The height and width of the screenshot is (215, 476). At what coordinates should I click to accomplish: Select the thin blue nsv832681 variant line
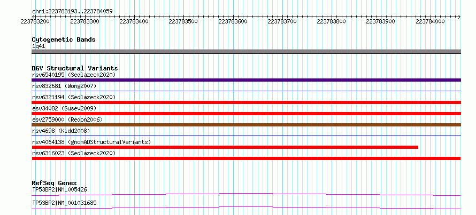point(246,91)
